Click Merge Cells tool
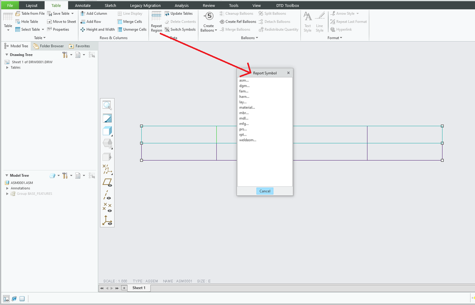This screenshot has width=475, height=305. (130, 21)
